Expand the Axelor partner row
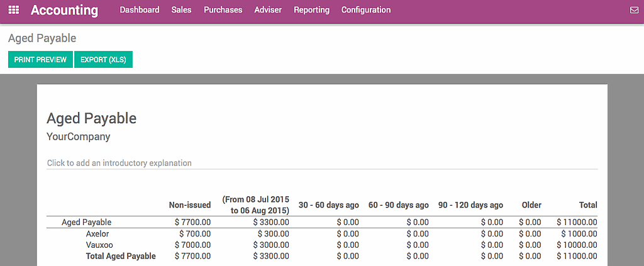 coord(97,234)
